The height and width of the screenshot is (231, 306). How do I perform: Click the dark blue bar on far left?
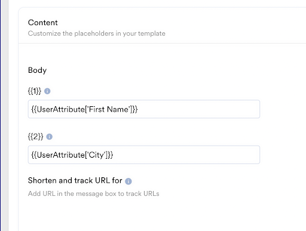1,115
